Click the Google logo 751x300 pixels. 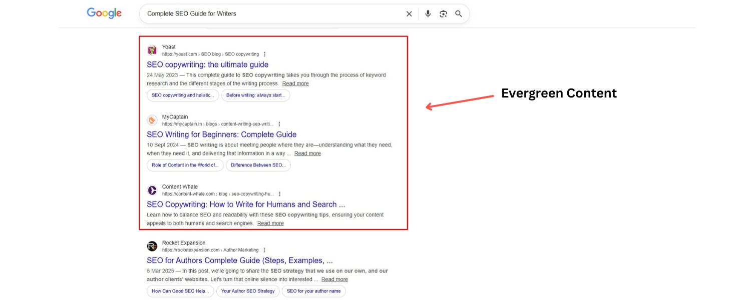(x=104, y=13)
